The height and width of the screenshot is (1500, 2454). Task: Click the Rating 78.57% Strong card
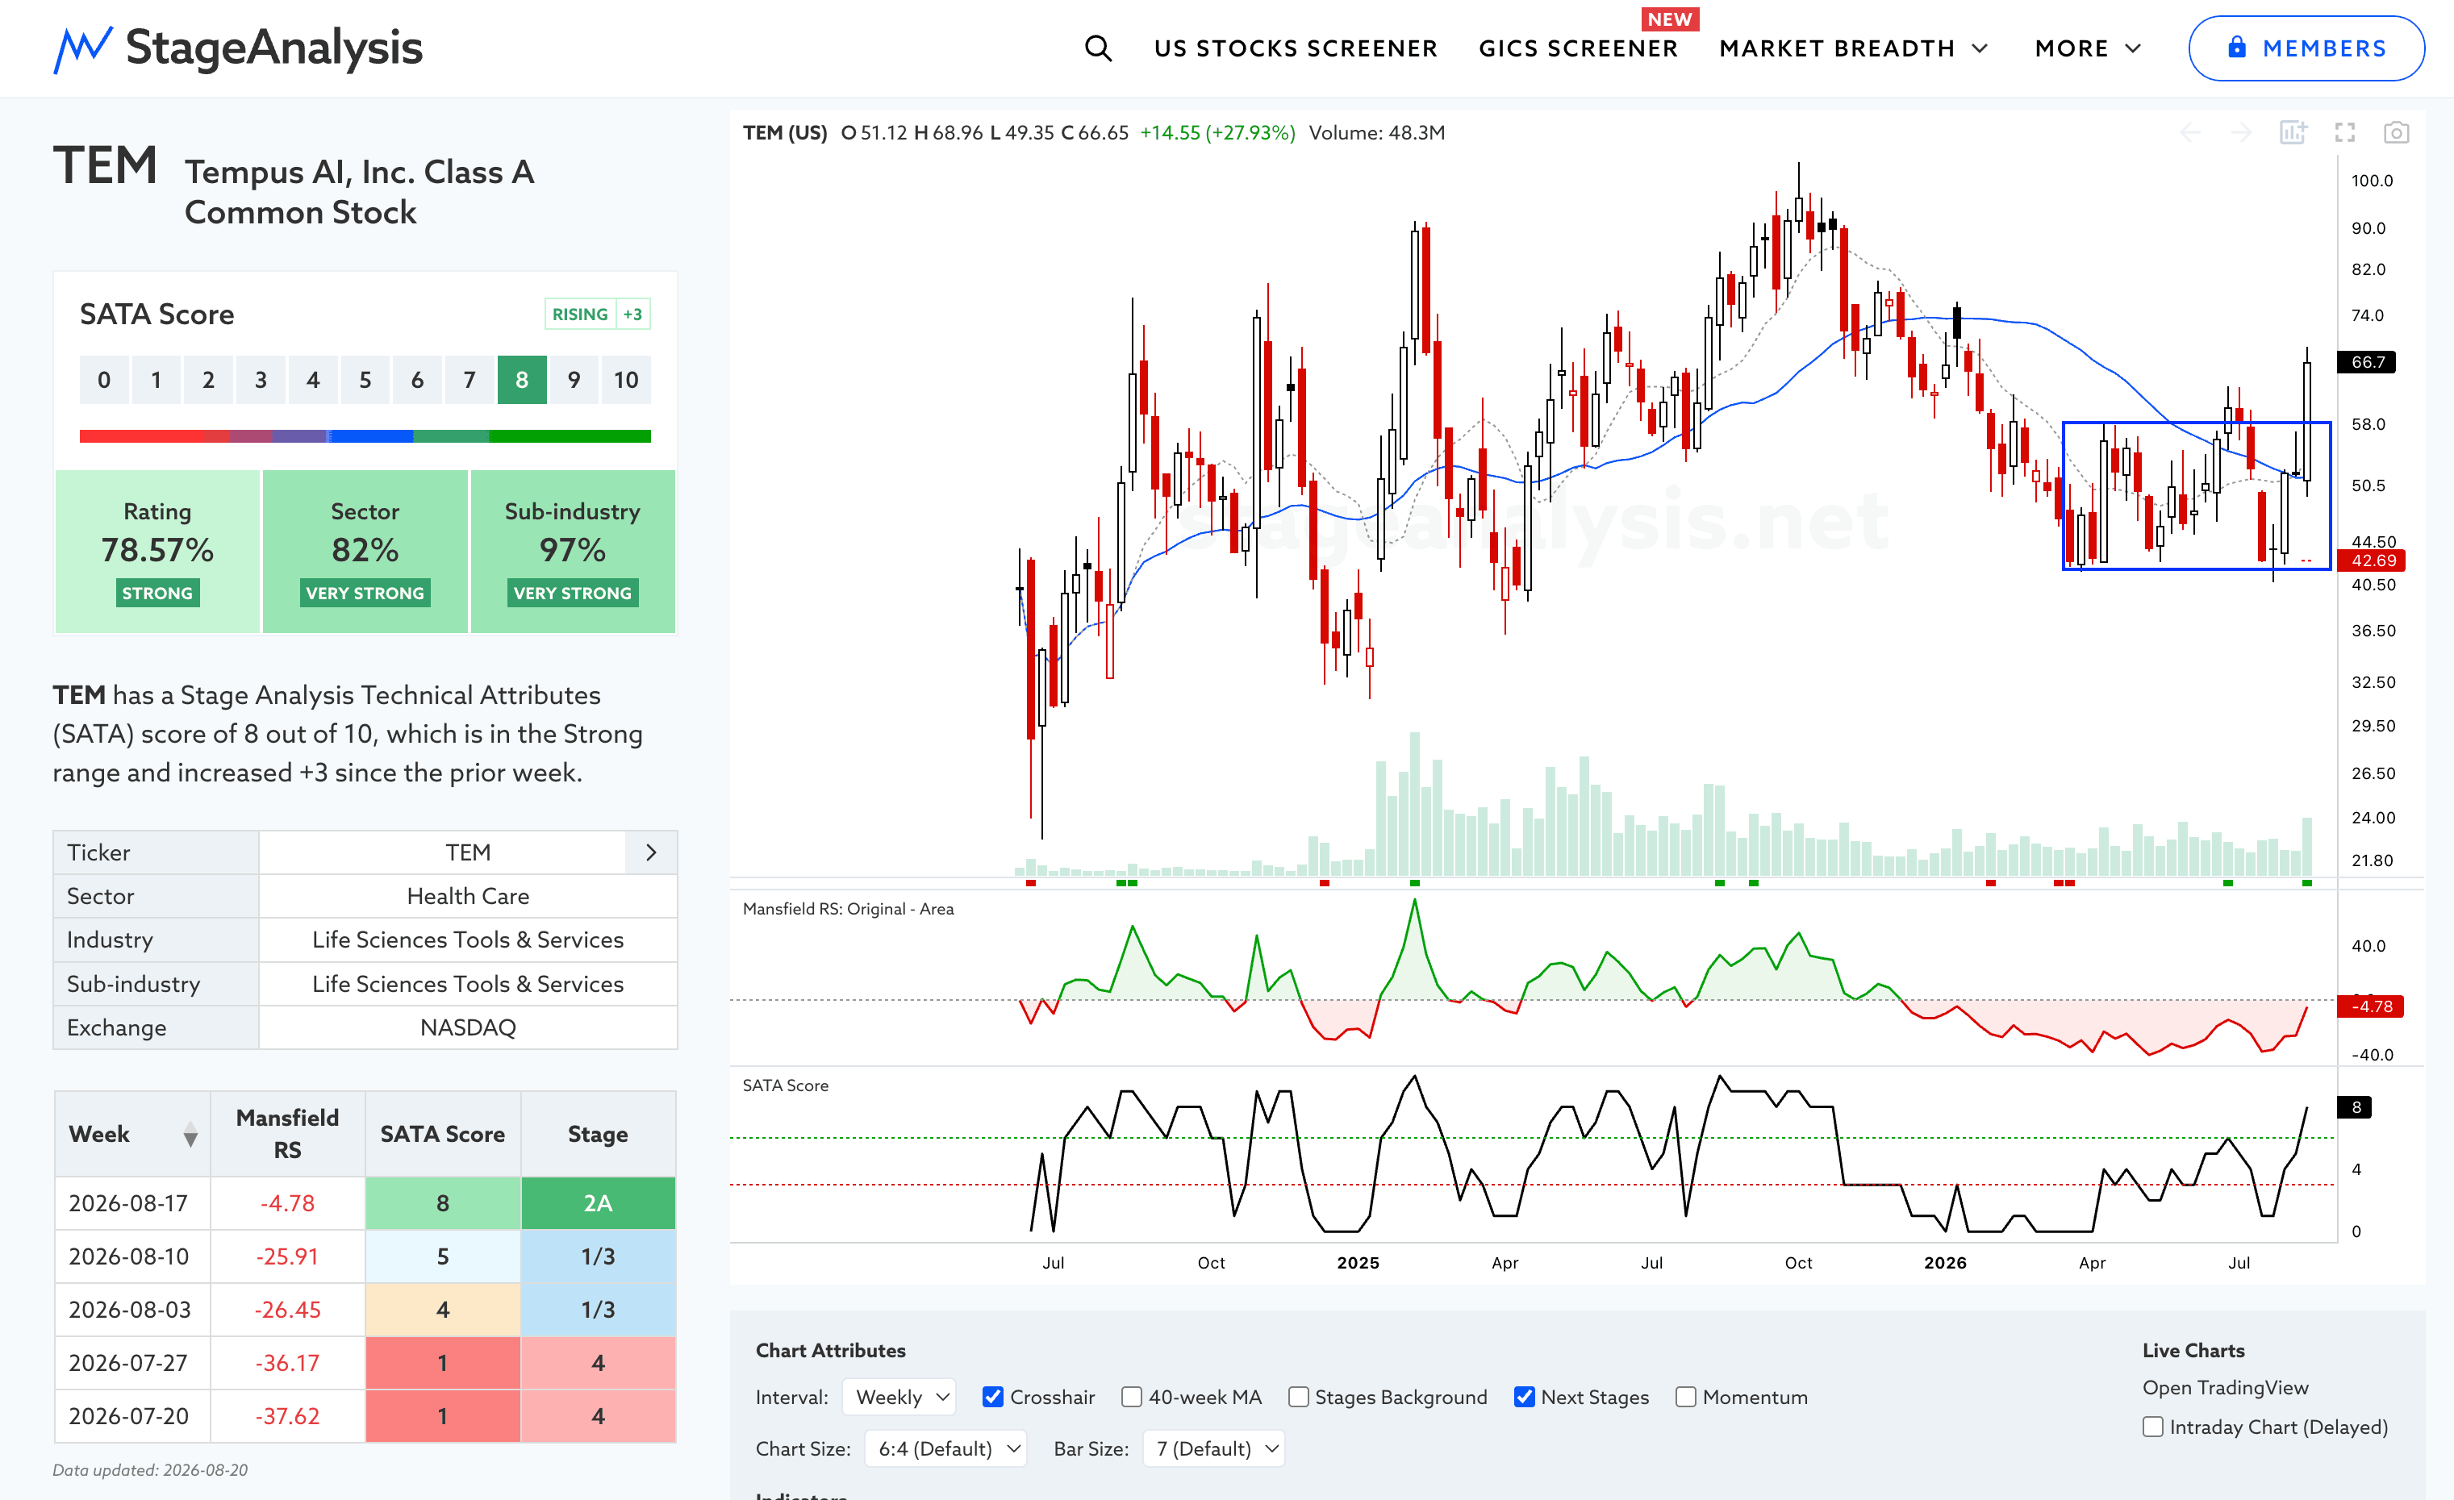(x=157, y=552)
